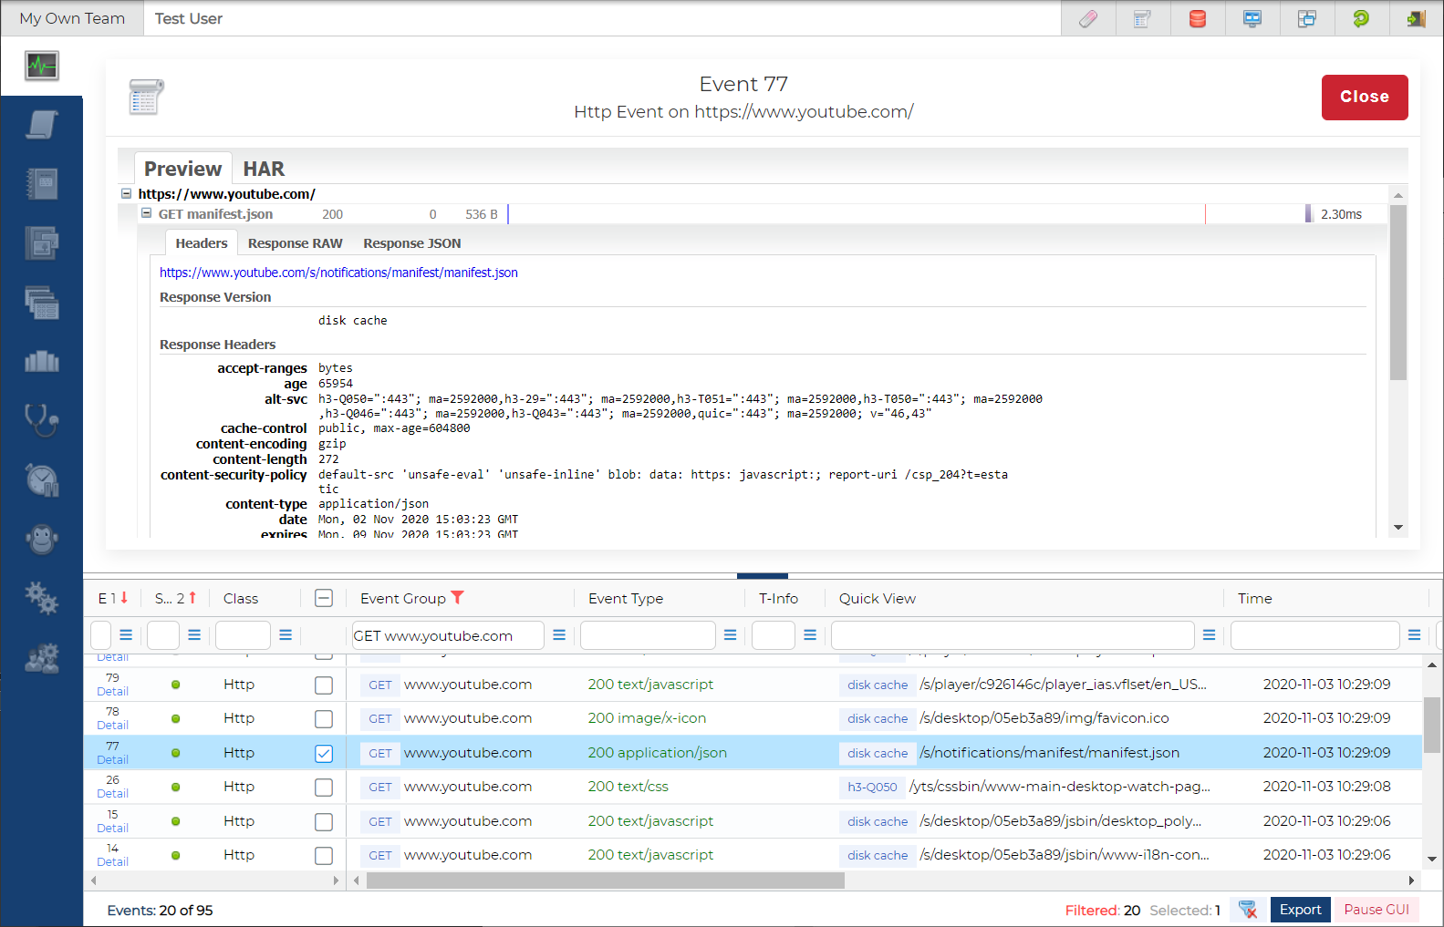Open the filter menu for Time column
The height and width of the screenshot is (927, 1444).
coord(1414,635)
